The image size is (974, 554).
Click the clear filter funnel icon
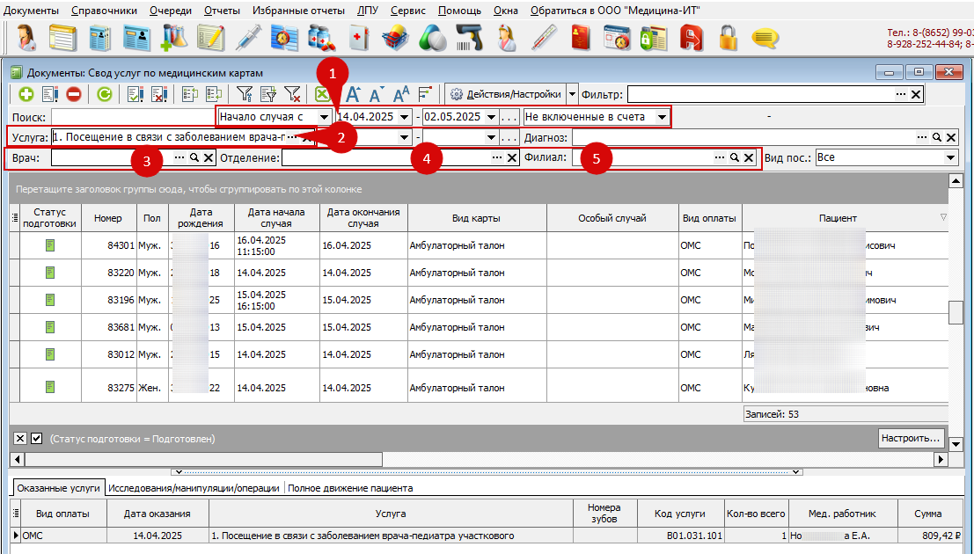coord(293,94)
